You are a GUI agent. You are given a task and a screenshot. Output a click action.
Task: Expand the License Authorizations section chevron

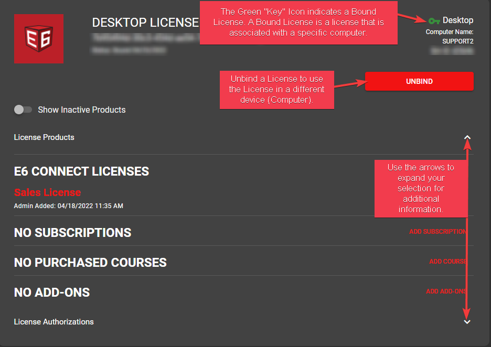467,322
